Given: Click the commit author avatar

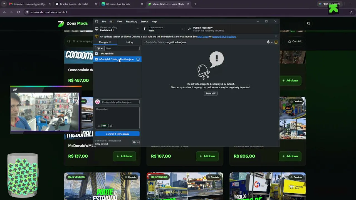Looking at the screenshot, I should [97, 102].
